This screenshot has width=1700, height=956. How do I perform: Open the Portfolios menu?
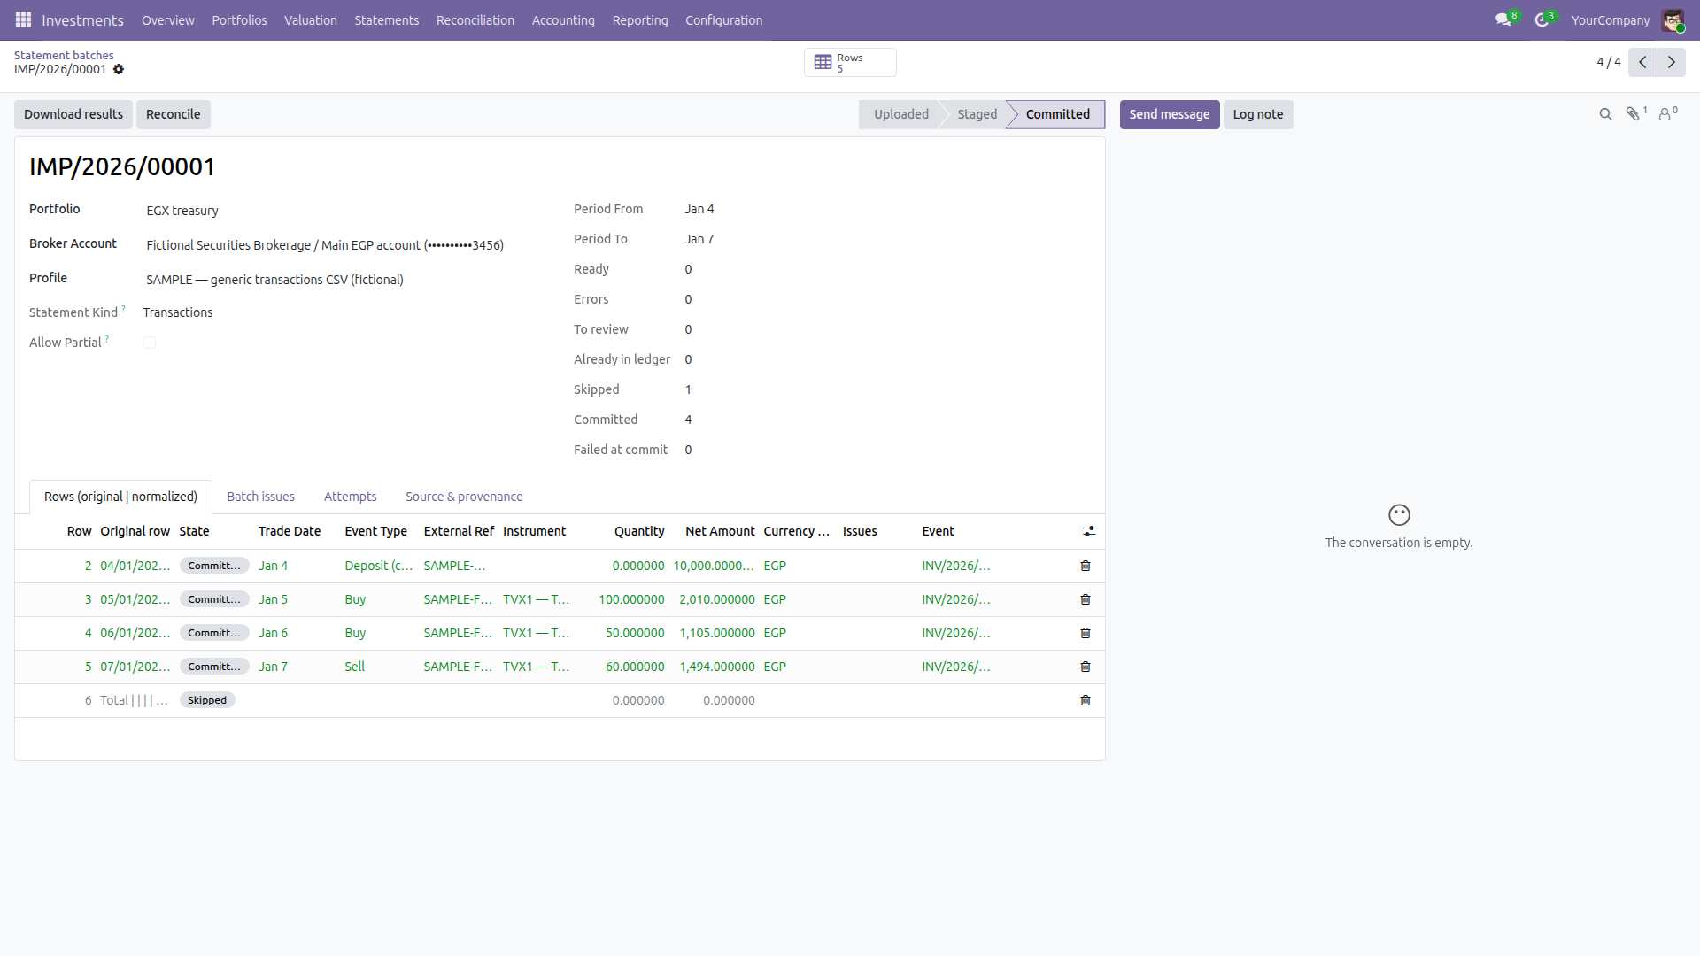(x=239, y=19)
